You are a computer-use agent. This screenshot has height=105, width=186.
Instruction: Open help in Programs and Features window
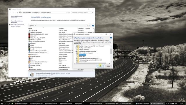click(x=93, y=26)
